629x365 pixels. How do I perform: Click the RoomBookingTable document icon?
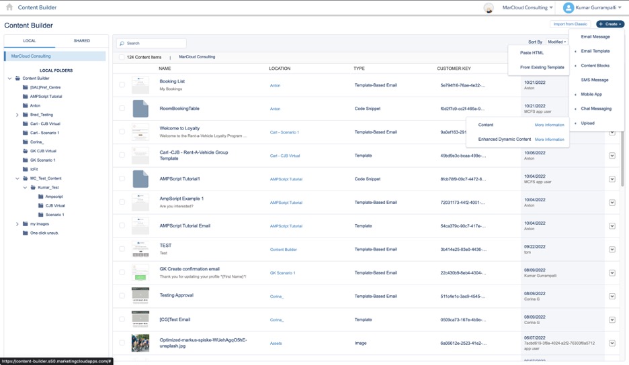[x=140, y=109]
